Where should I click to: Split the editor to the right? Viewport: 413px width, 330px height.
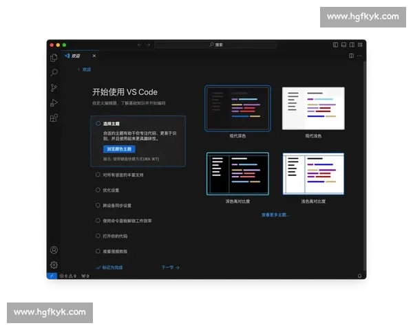351,56
